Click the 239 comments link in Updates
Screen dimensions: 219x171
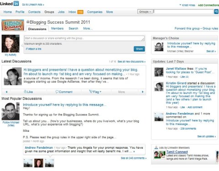pyautogui.click(x=188, y=129)
